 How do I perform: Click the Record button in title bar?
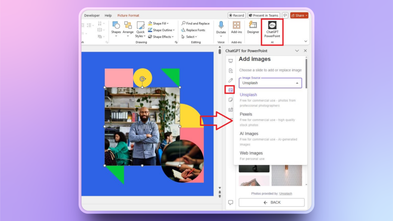click(236, 15)
